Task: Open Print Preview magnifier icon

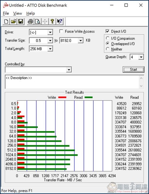Action: 38,22
